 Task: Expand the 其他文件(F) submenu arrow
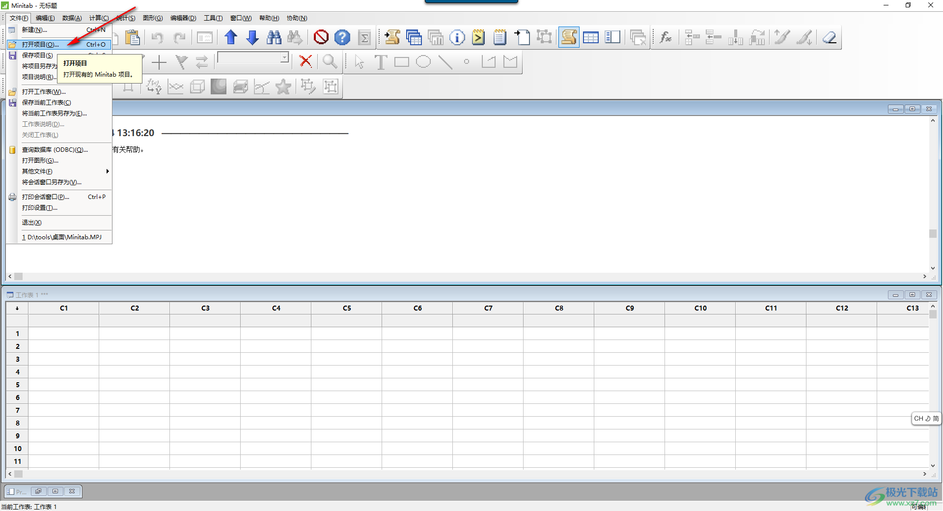tap(107, 171)
